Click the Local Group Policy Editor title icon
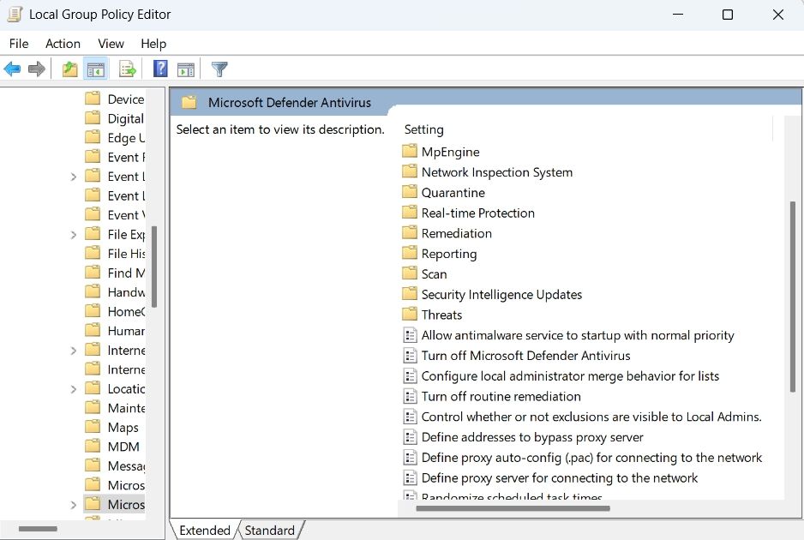 [15, 15]
